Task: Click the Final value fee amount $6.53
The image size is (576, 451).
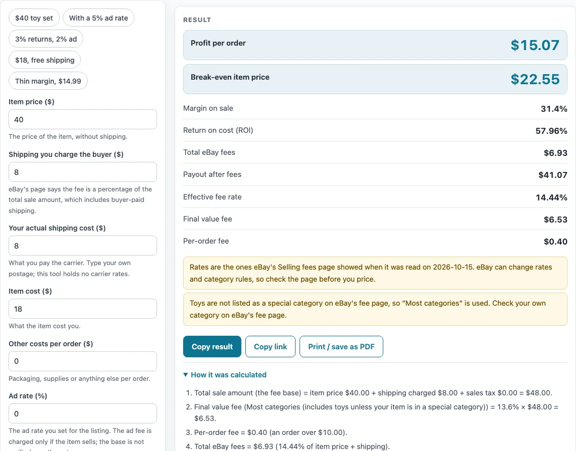Action: [x=555, y=219]
